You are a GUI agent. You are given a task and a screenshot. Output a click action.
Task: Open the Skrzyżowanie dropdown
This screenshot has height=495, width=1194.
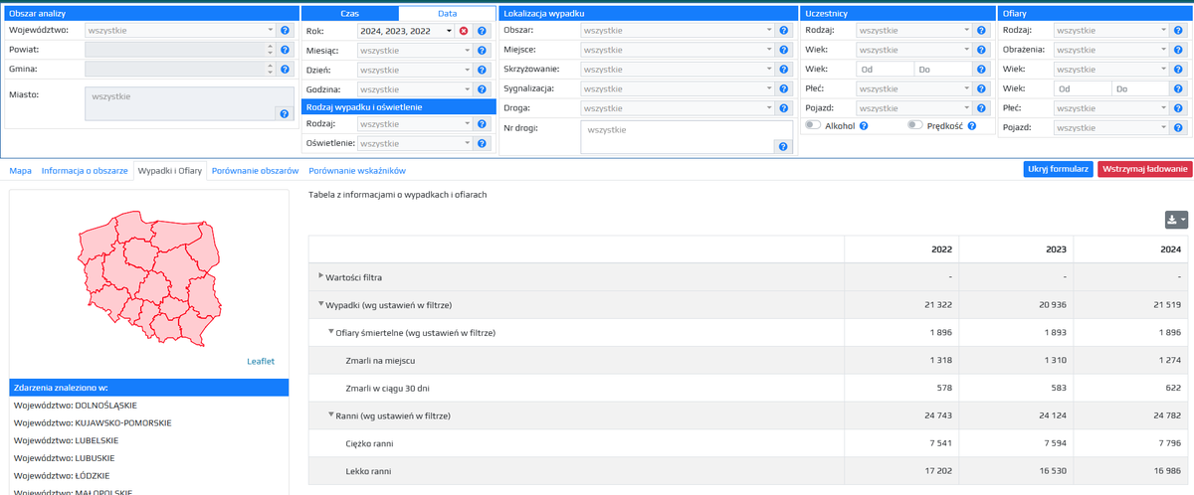pos(678,70)
